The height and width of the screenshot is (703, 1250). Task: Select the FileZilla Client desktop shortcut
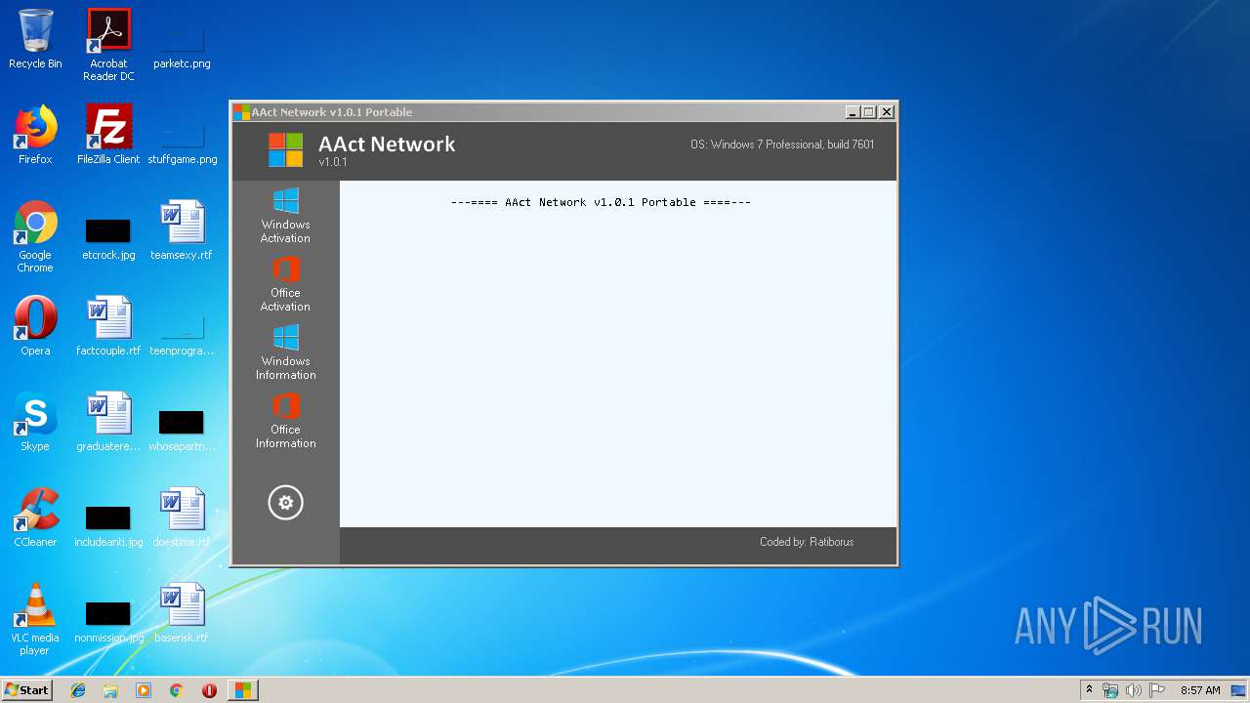coord(108,135)
